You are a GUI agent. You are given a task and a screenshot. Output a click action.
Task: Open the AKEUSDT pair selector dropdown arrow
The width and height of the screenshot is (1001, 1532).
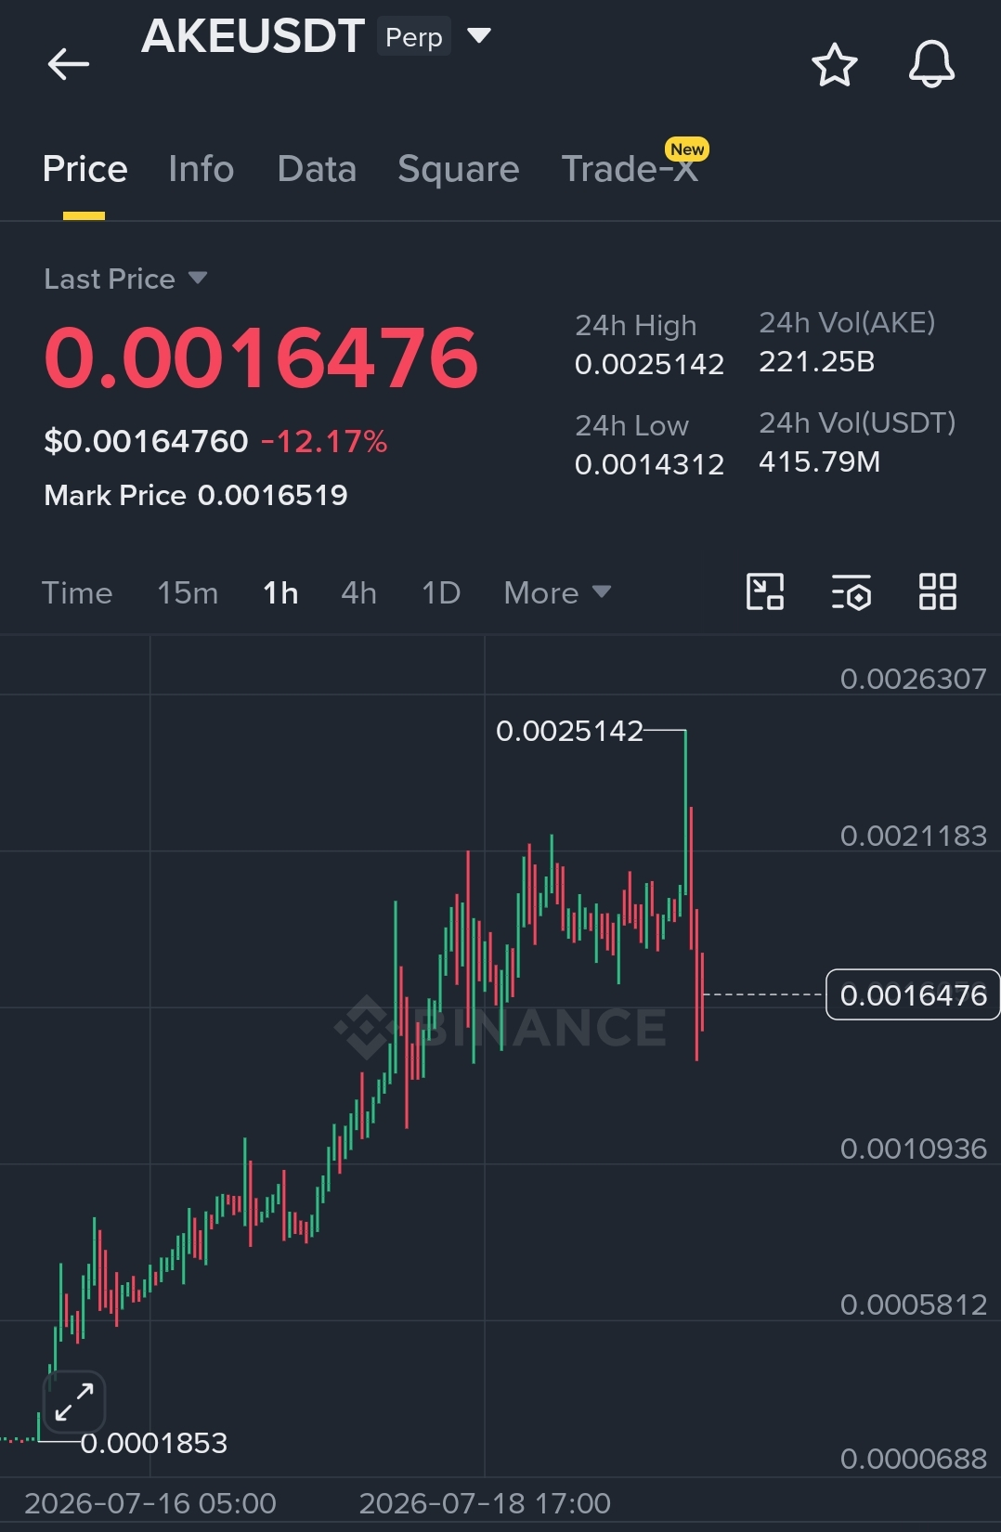478,36
